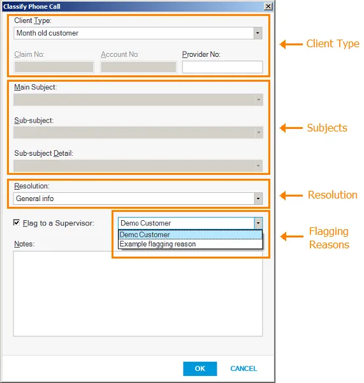Click the Notes label
Viewport: 364px width, 383px height.
point(24,244)
